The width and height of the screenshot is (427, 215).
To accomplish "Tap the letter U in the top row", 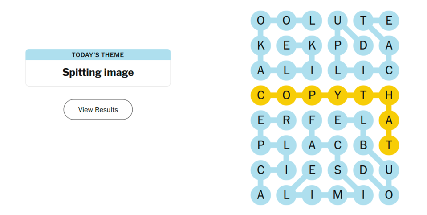I will click(338, 20).
